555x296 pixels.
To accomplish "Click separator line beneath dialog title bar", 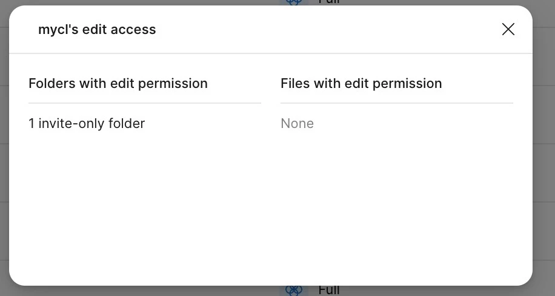I will [x=271, y=53].
